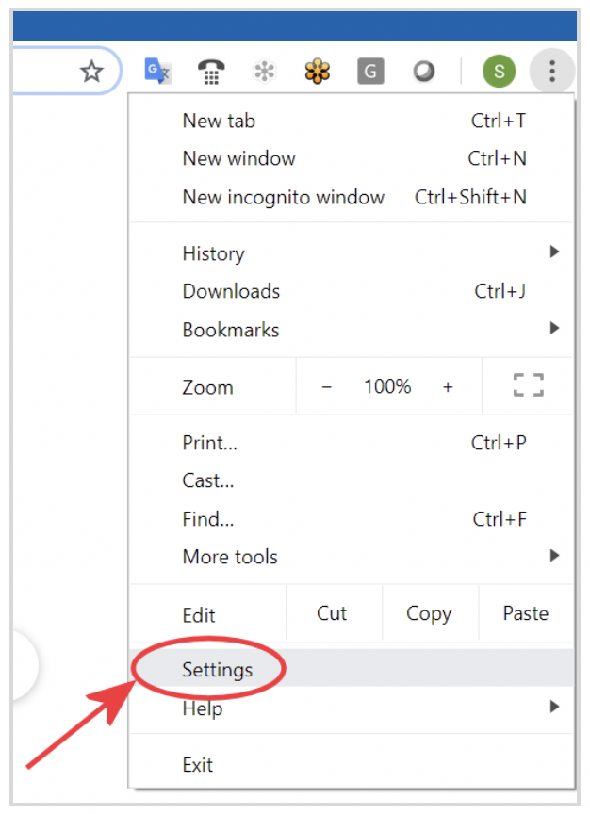Screen dimensions: 590x814
Task: Open the green S profile avatar
Action: 500,71
